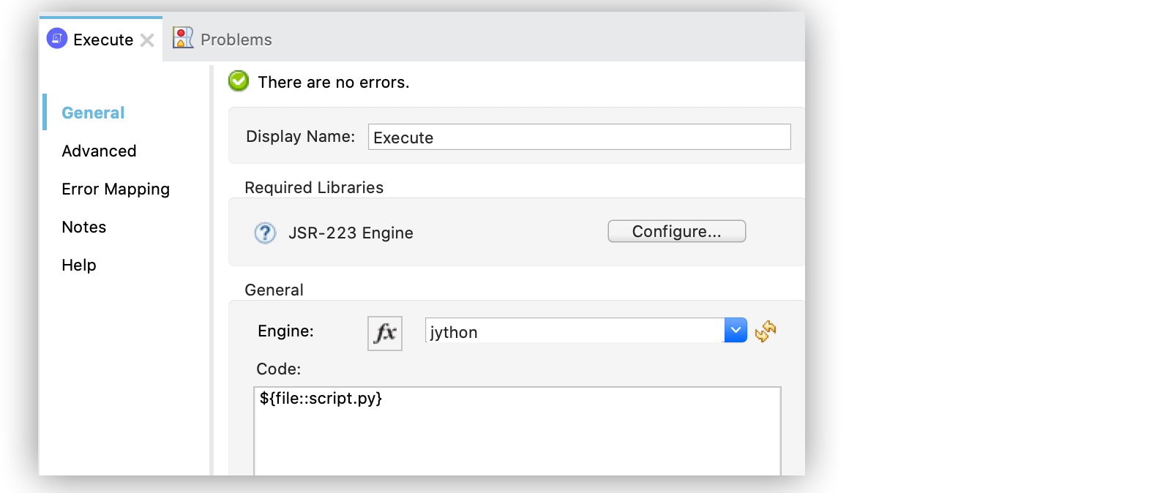
Task: Show the Help section
Action: (79, 265)
